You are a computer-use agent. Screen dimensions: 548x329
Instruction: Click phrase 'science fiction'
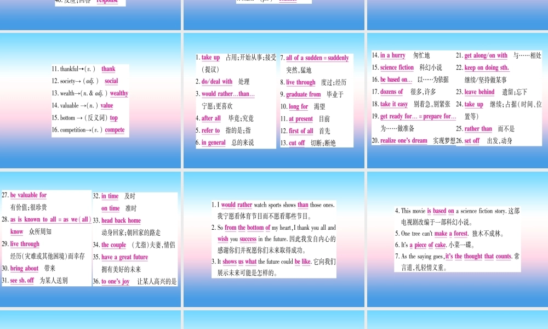pos(397,67)
